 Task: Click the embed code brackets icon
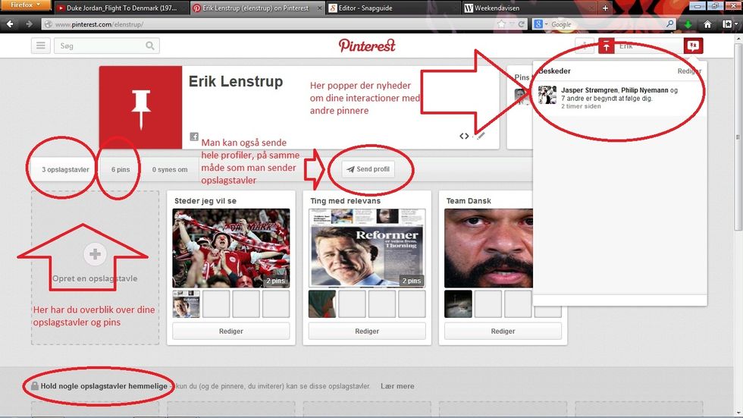(464, 136)
